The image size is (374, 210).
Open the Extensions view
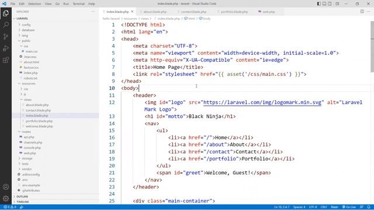coord(6,60)
